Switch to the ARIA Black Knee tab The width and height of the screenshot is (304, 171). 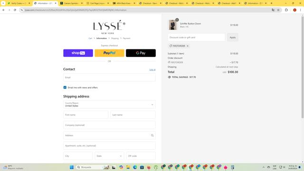pyautogui.click(x=123, y=3)
